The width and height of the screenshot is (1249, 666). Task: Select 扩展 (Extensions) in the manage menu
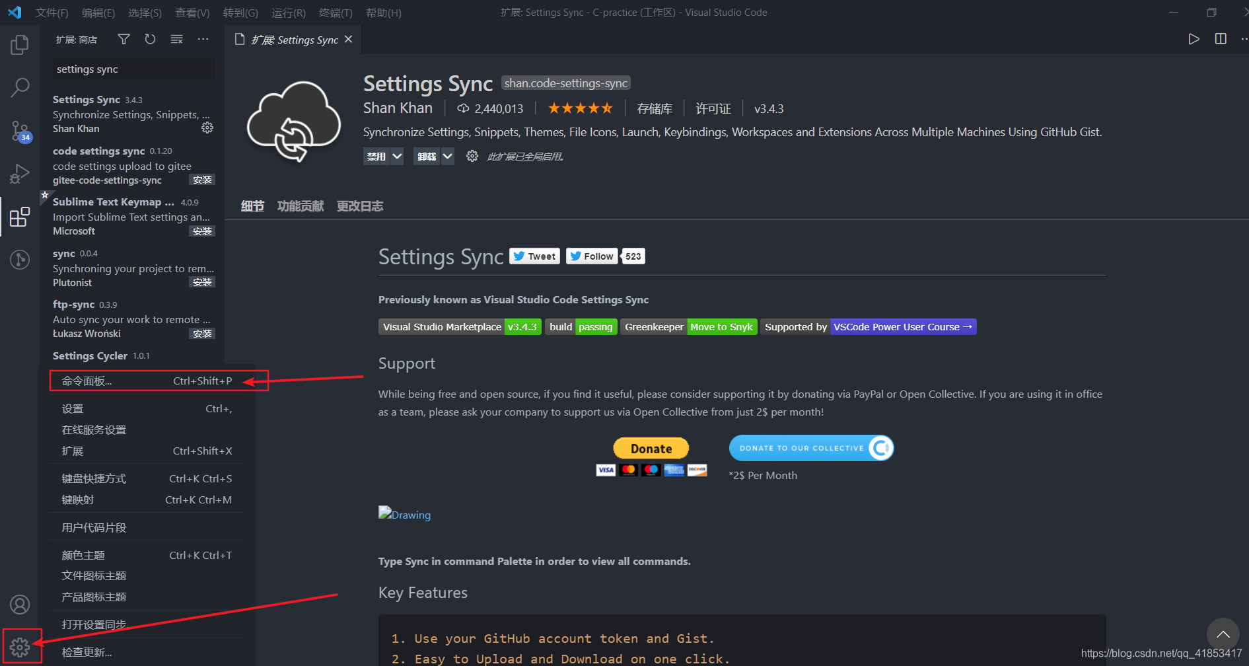[x=147, y=451]
